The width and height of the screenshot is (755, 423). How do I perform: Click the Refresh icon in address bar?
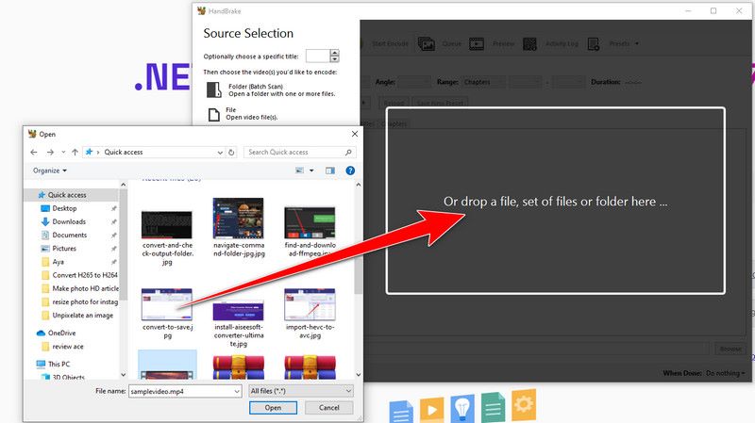(231, 152)
